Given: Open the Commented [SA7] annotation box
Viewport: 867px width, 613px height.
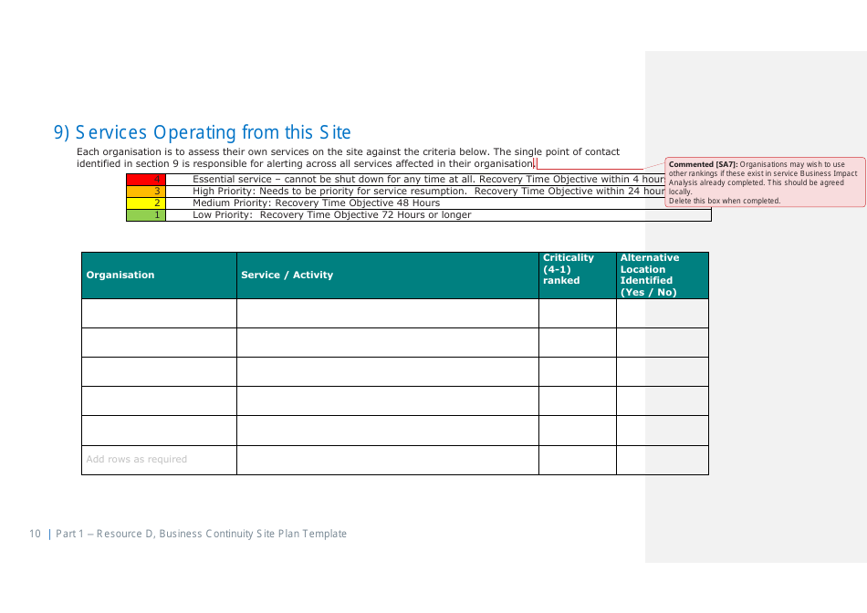Looking at the screenshot, I should 764,181.
